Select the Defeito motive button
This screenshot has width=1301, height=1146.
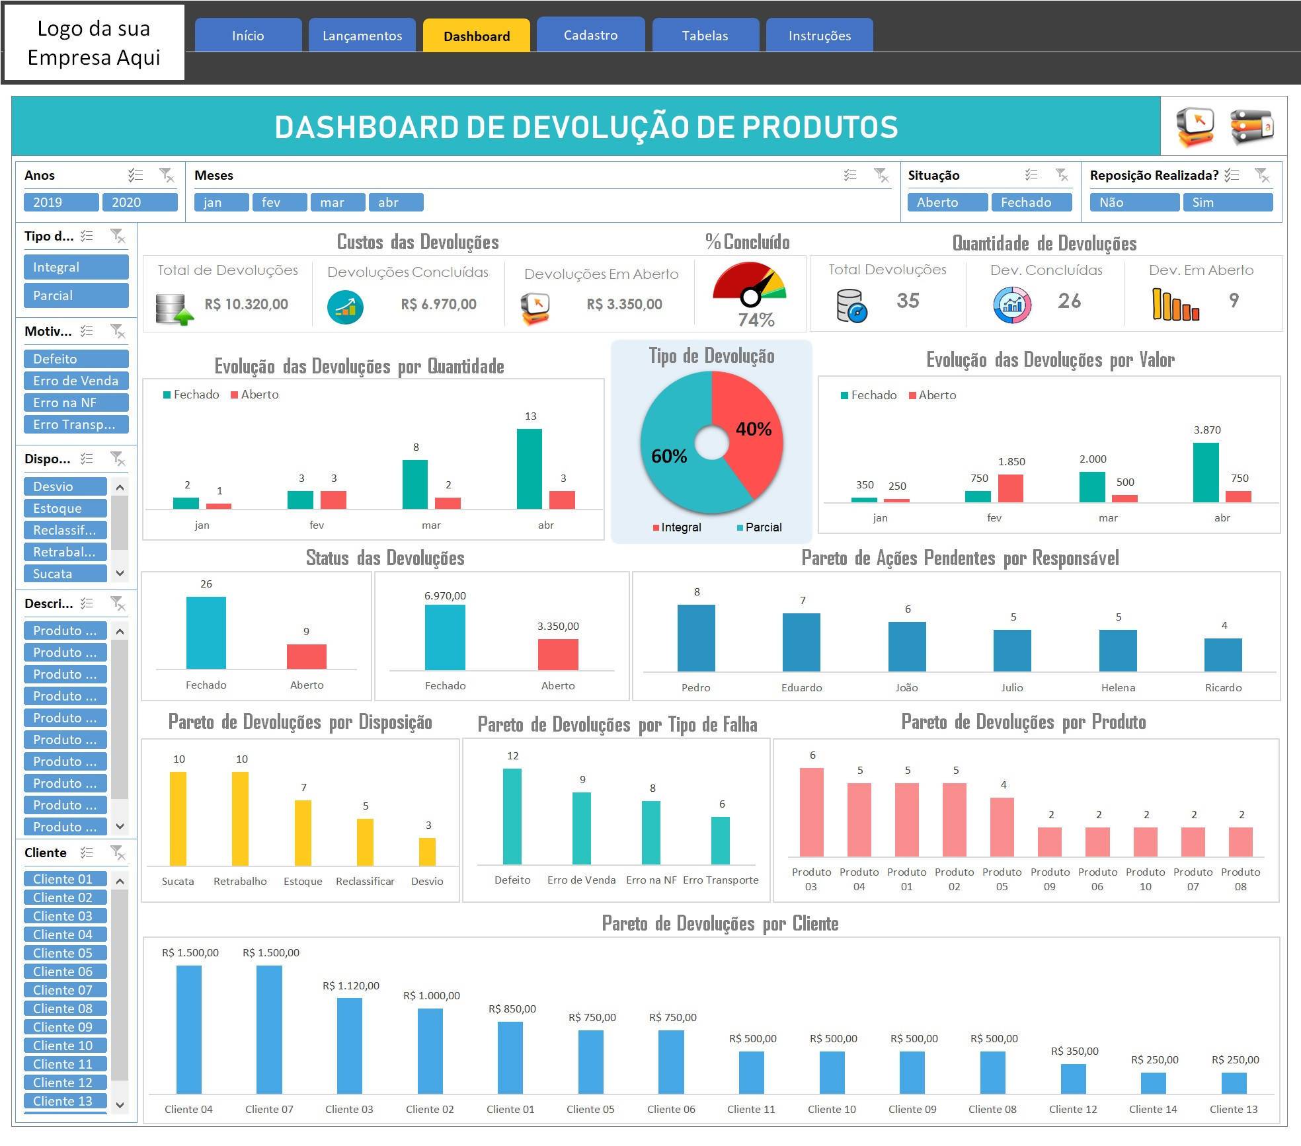click(76, 359)
